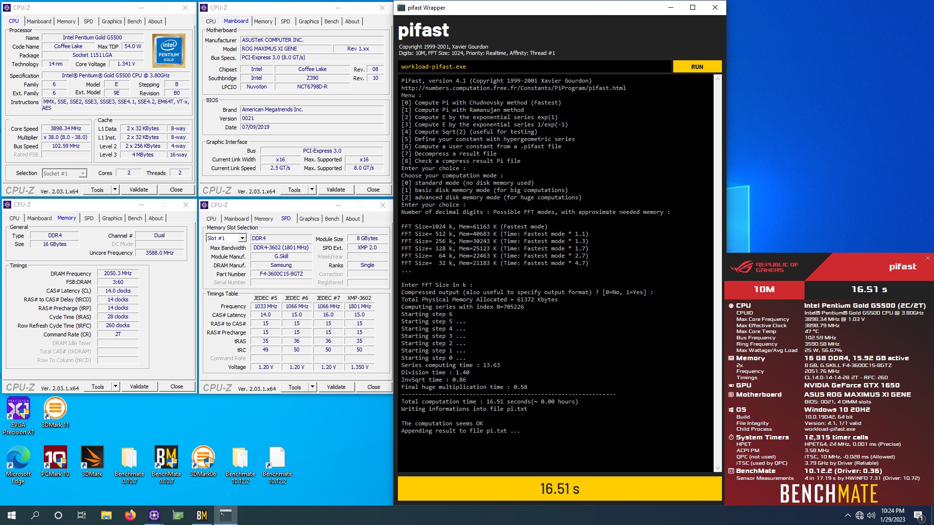Open CPU tab in Memory CPU-Z window
934x525 pixels.
pos(15,218)
